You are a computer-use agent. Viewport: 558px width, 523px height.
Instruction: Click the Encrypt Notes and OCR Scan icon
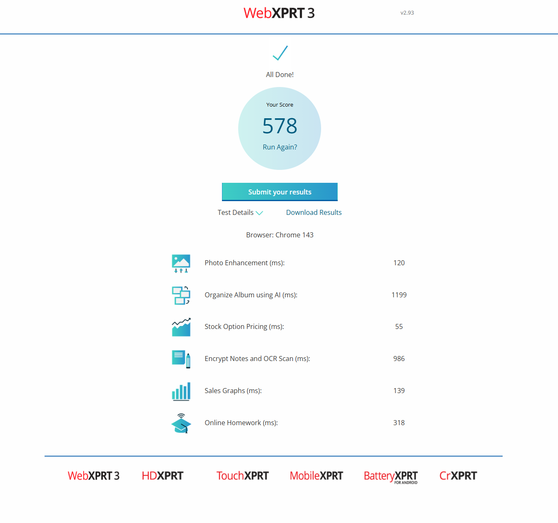tap(181, 359)
